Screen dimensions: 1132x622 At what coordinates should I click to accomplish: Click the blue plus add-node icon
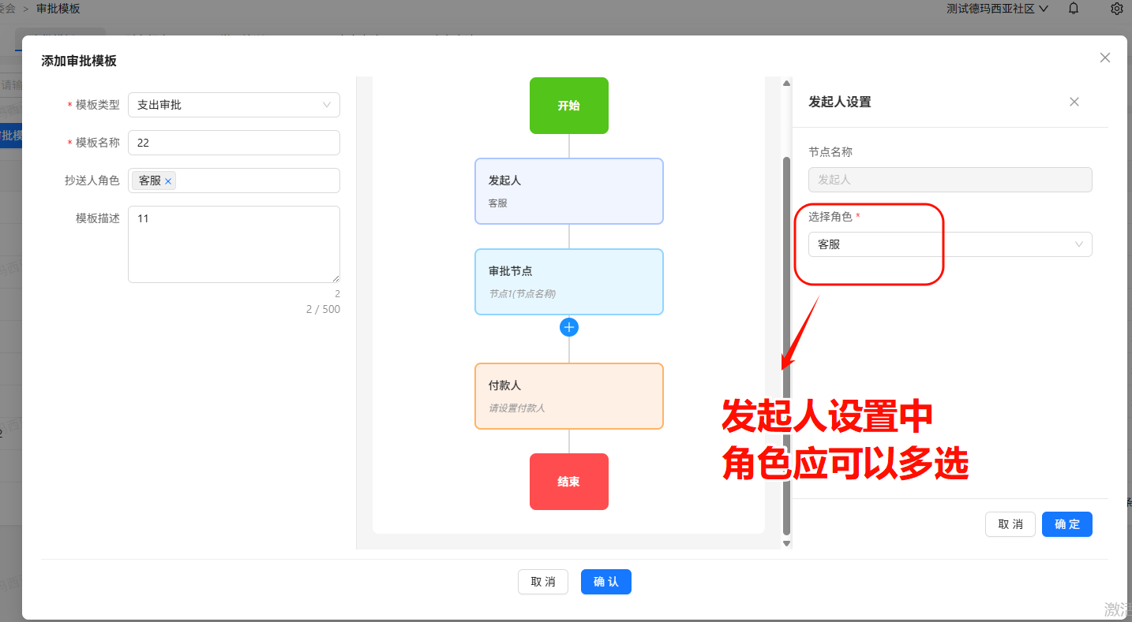568,327
